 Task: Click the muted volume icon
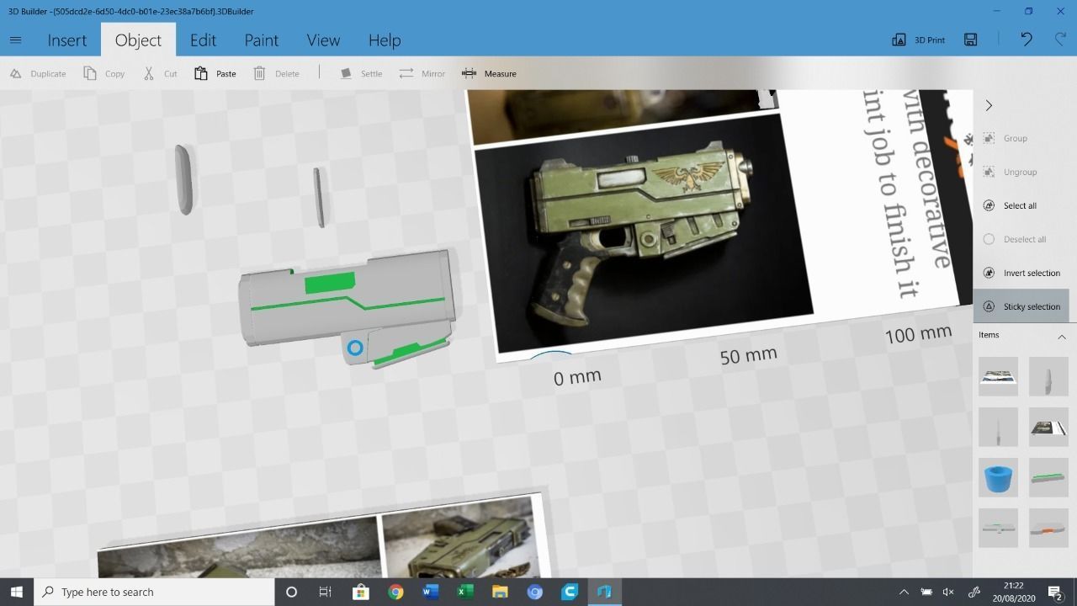948,592
